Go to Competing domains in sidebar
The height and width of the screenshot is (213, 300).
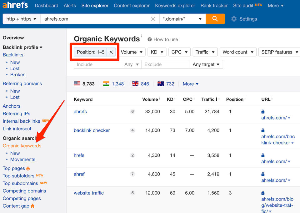point(24,191)
